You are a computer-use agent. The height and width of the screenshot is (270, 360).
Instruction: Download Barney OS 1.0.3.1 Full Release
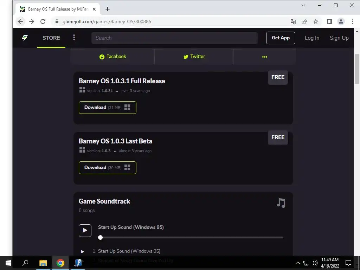[x=108, y=108]
